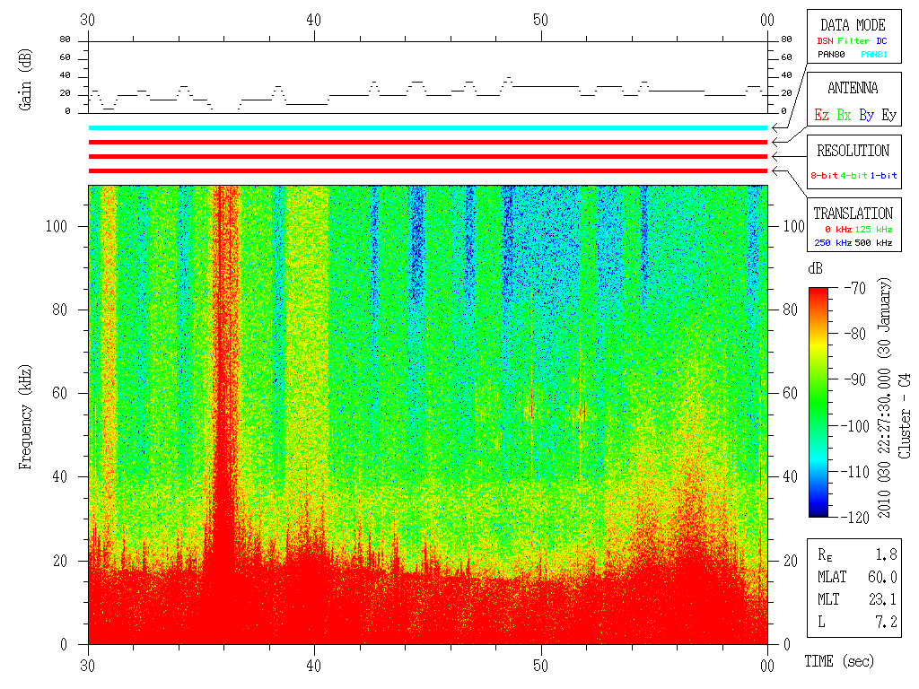Click the L value 7.2 in info box
This screenshot has width=919, height=689.
[x=886, y=623]
